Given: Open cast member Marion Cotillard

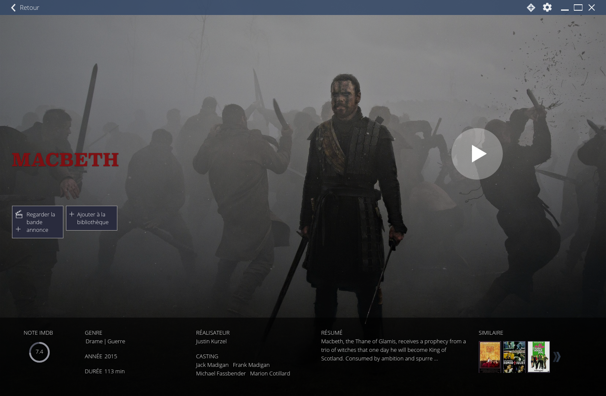Looking at the screenshot, I should [x=270, y=374].
